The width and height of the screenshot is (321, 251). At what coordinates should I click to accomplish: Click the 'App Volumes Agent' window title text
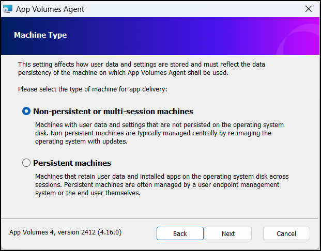pos(50,9)
